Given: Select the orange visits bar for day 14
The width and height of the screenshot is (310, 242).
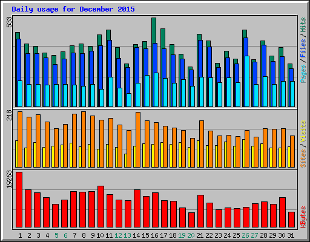Looking at the screenshot, I should (138, 140).
